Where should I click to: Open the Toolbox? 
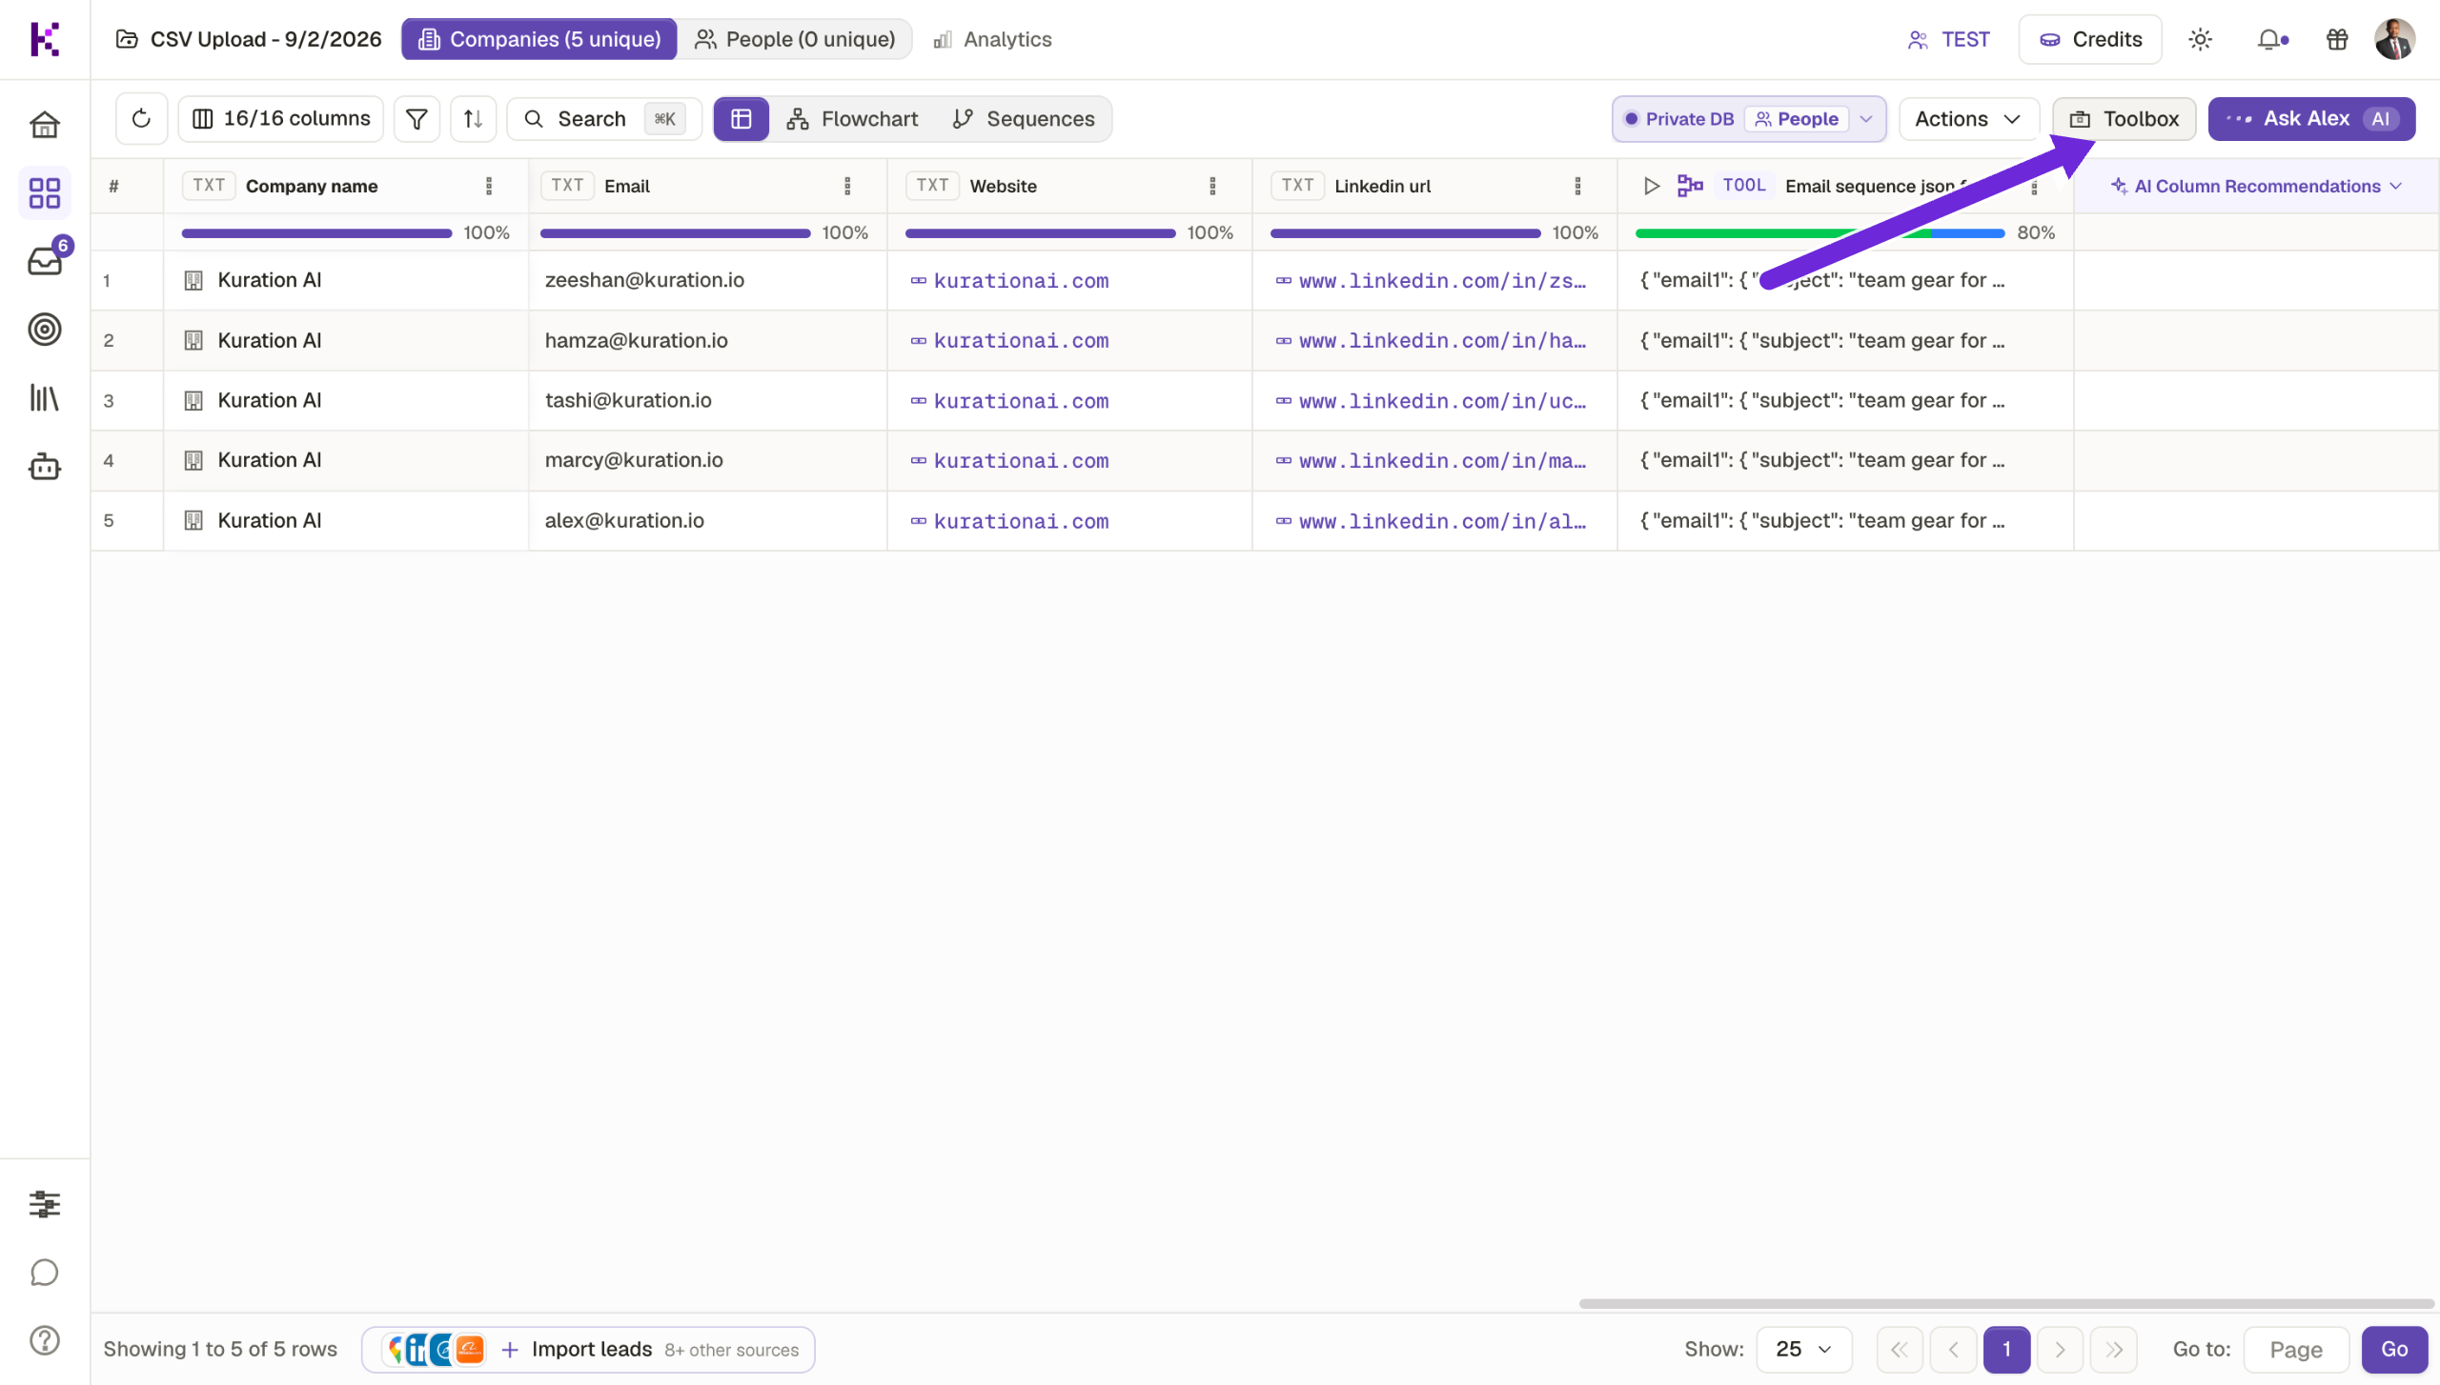pos(2124,119)
